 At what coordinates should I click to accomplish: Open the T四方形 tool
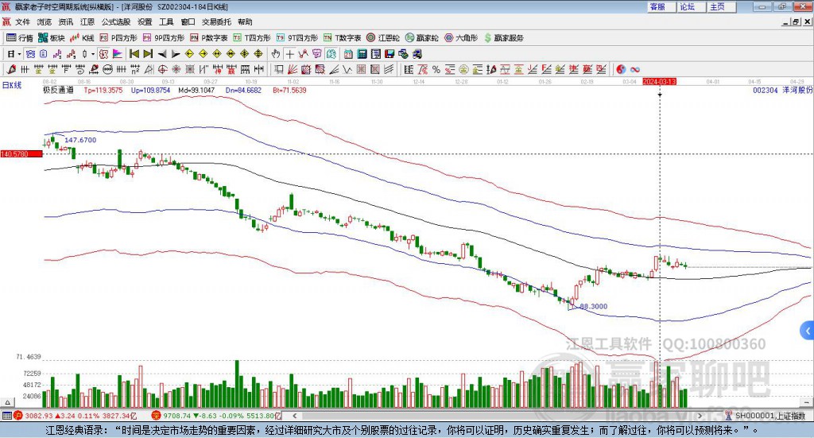coord(252,38)
